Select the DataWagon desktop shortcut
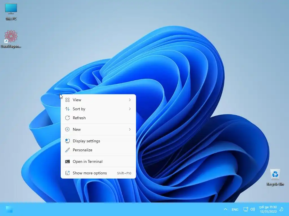289x216 pixels. pos(11,39)
